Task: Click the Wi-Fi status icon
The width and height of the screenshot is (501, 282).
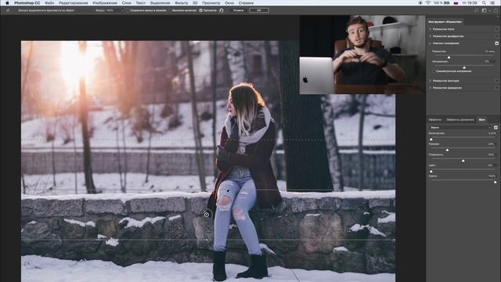Action: (x=428, y=3)
